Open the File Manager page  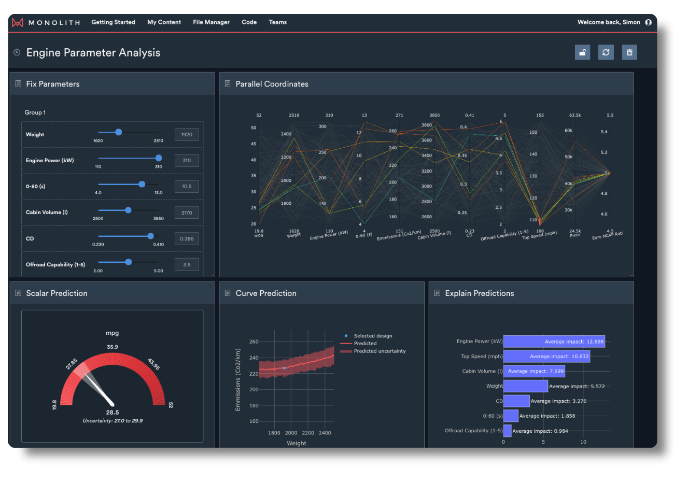pos(211,22)
